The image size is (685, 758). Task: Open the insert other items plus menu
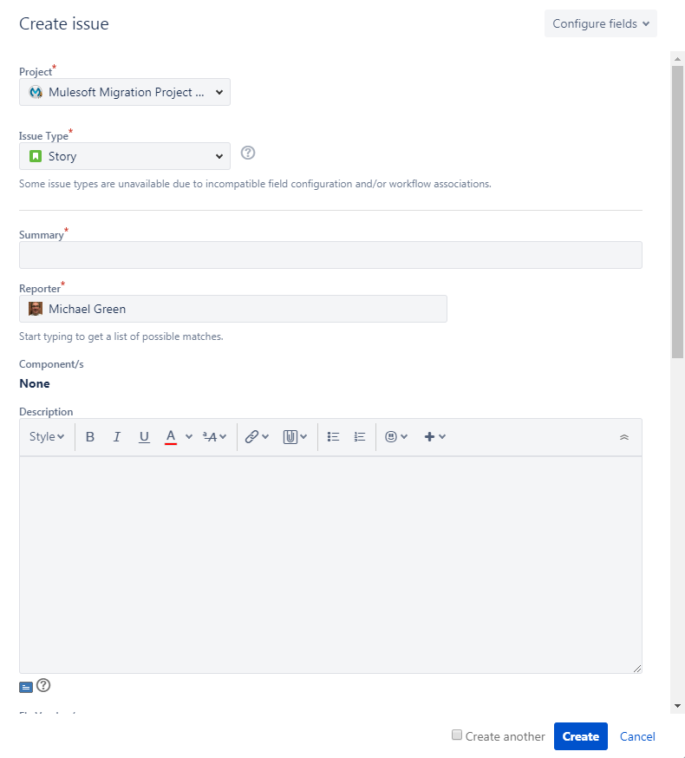pos(434,437)
